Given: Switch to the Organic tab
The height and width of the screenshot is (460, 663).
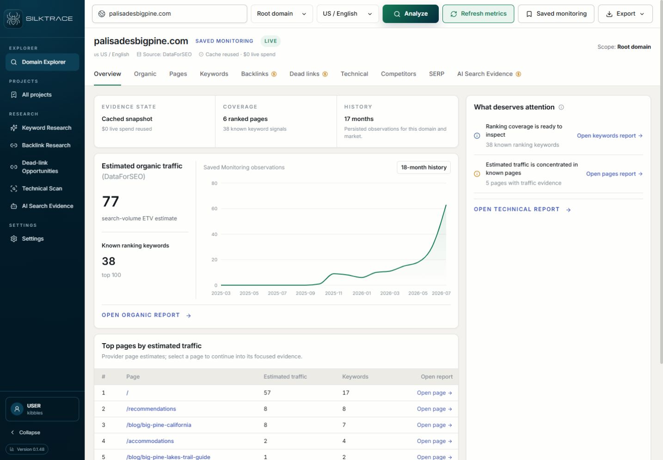Looking at the screenshot, I should click(x=145, y=74).
